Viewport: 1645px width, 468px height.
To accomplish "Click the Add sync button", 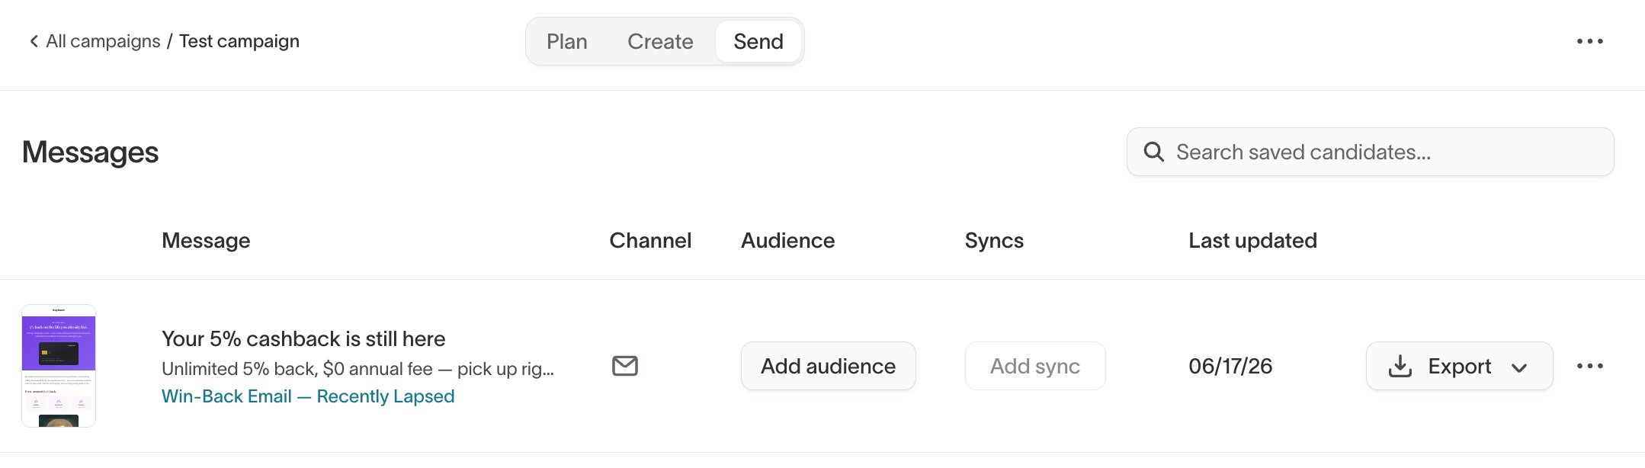I will tap(1035, 366).
